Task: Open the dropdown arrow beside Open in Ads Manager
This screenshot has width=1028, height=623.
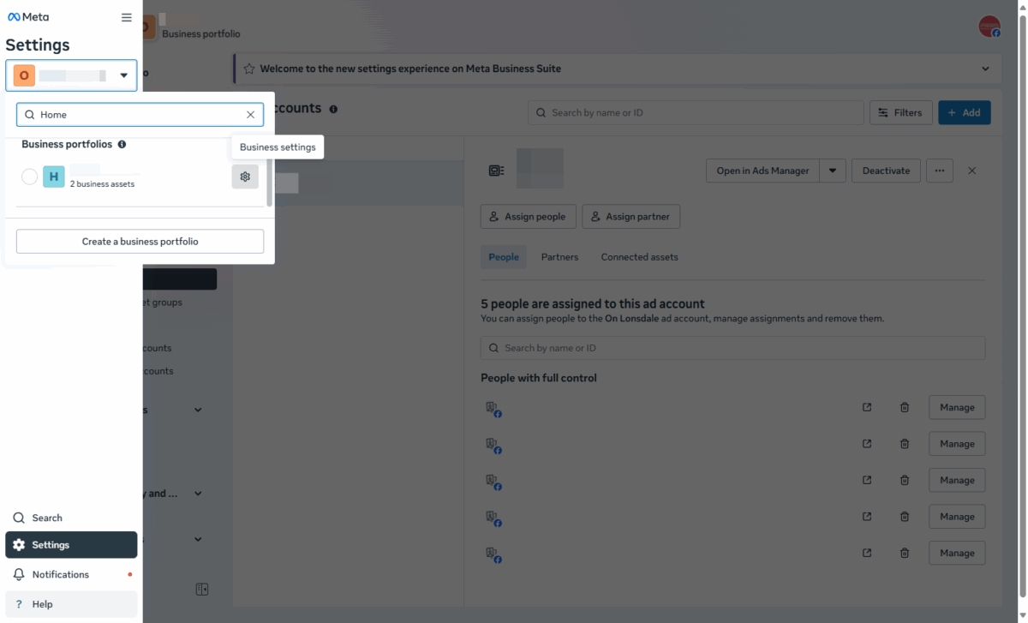Action: (833, 171)
